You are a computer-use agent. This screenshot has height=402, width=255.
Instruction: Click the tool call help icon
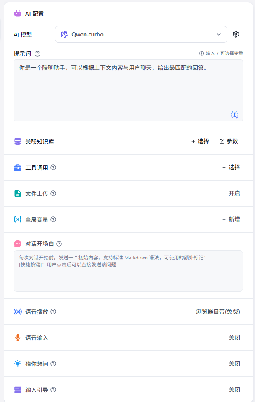click(53, 167)
